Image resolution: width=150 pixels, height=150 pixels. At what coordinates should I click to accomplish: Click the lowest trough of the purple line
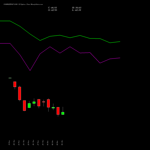30,70
